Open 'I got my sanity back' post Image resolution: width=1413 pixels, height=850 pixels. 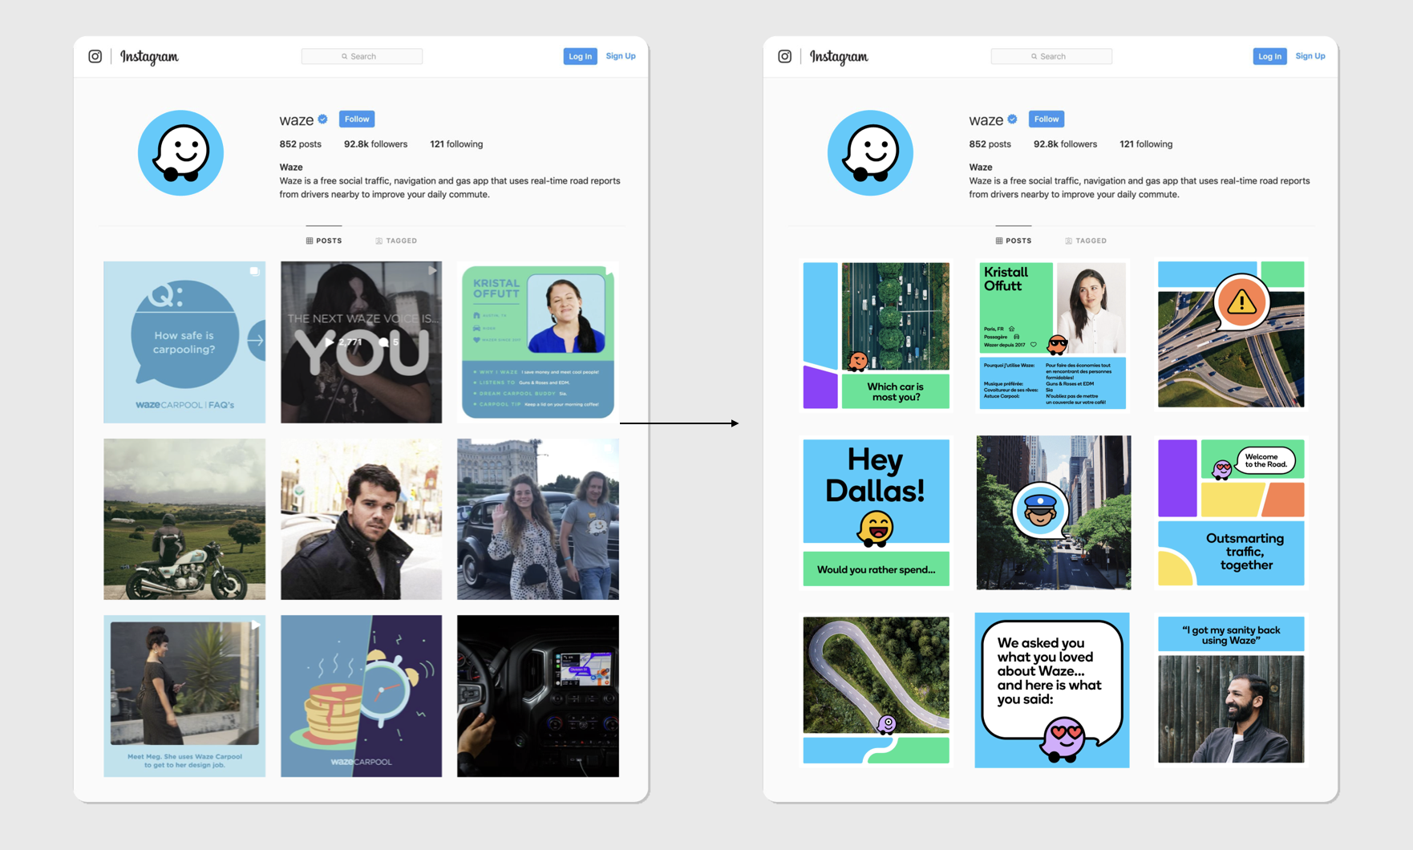click(1231, 690)
